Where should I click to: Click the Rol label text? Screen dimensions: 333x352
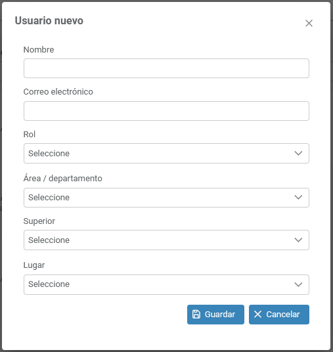[x=30, y=134]
